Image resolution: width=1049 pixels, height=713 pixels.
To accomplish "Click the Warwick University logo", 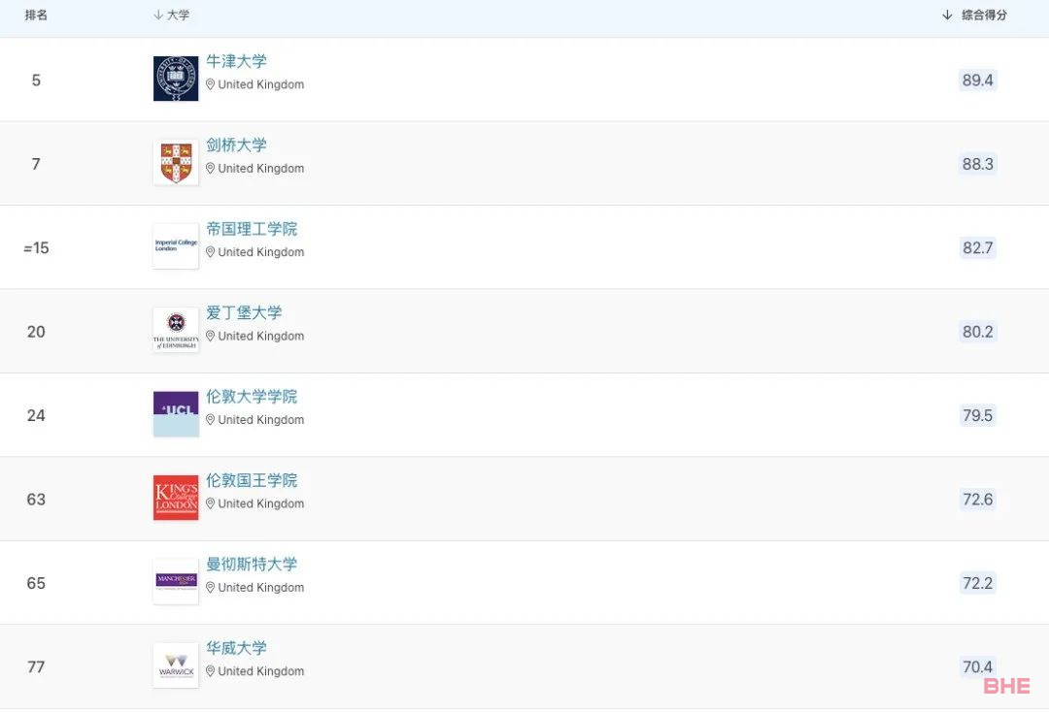I will (x=176, y=665).
